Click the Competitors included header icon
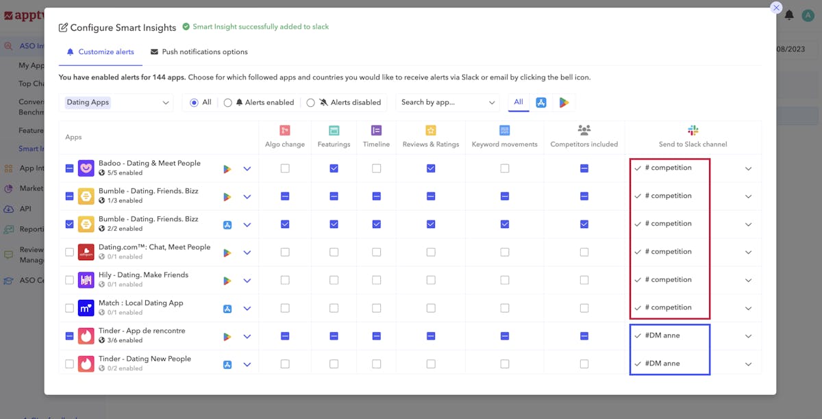This screenshot has width=822, height=419. pos(584,129)
